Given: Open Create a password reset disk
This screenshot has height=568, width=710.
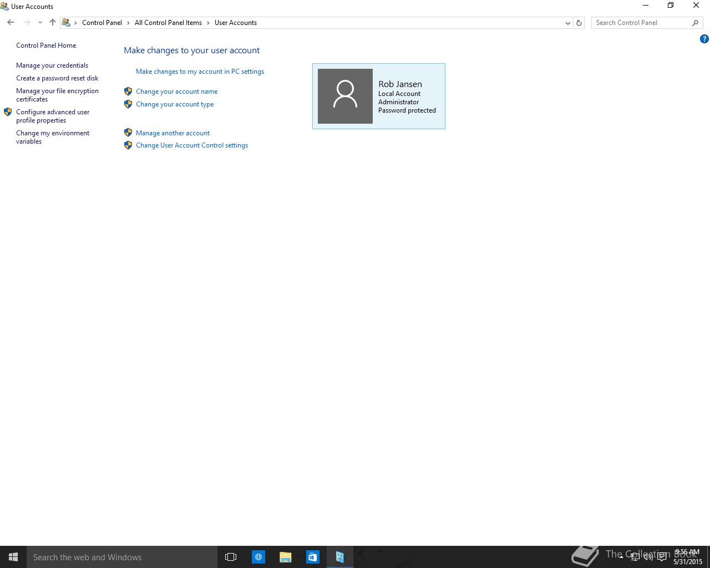Looking at the screenshot, I should coord(57,78).
